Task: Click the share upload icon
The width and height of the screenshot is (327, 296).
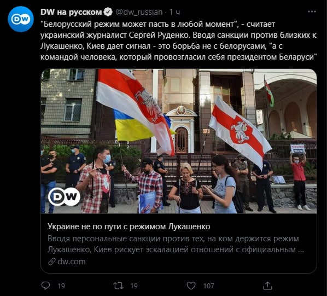Action: [267, 286]
